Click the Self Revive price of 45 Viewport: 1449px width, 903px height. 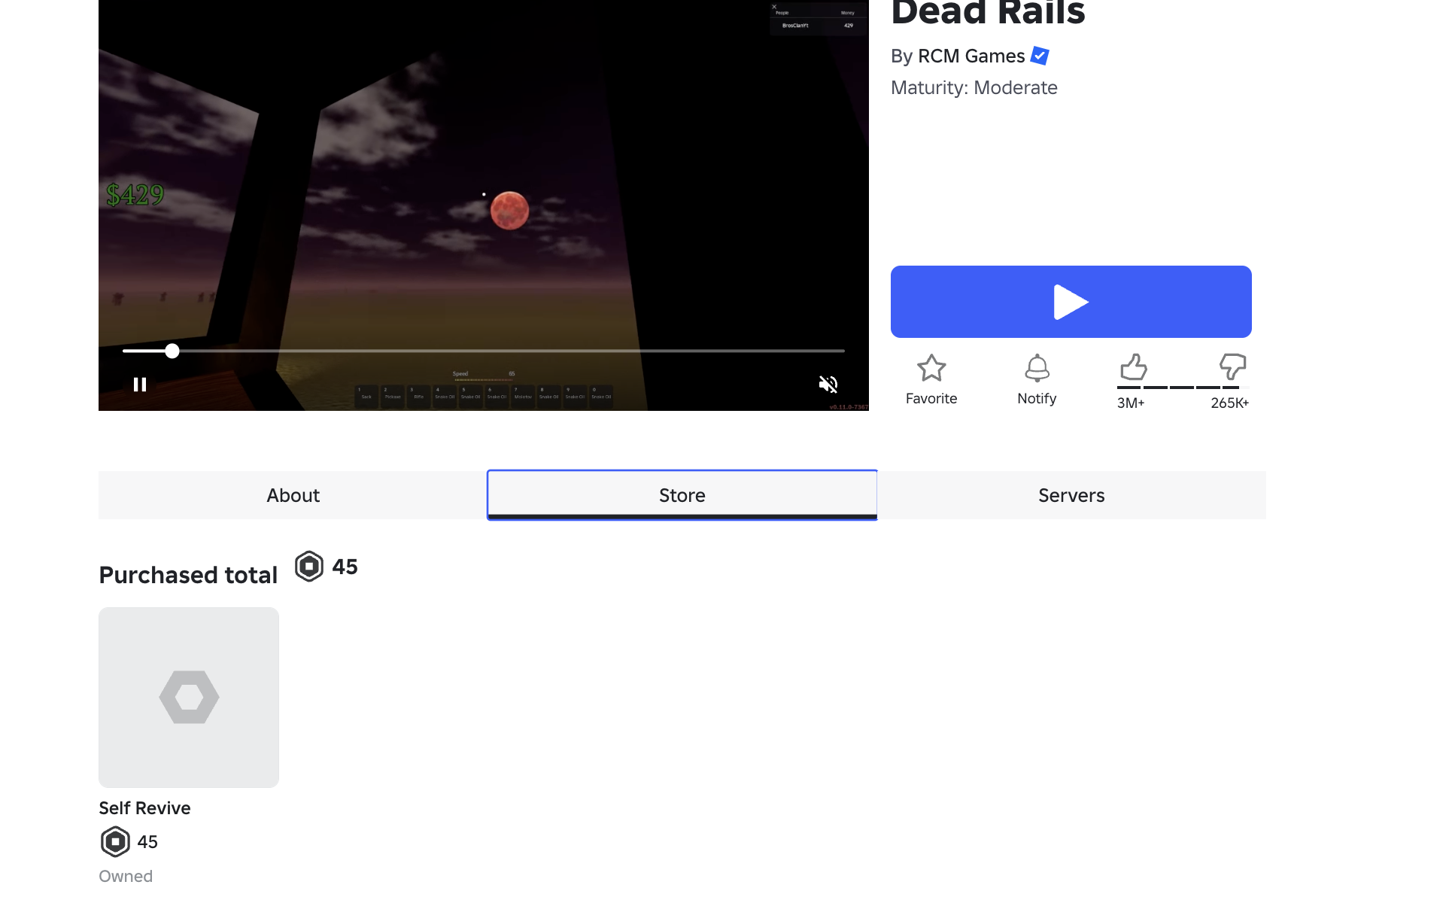(147, 842)
